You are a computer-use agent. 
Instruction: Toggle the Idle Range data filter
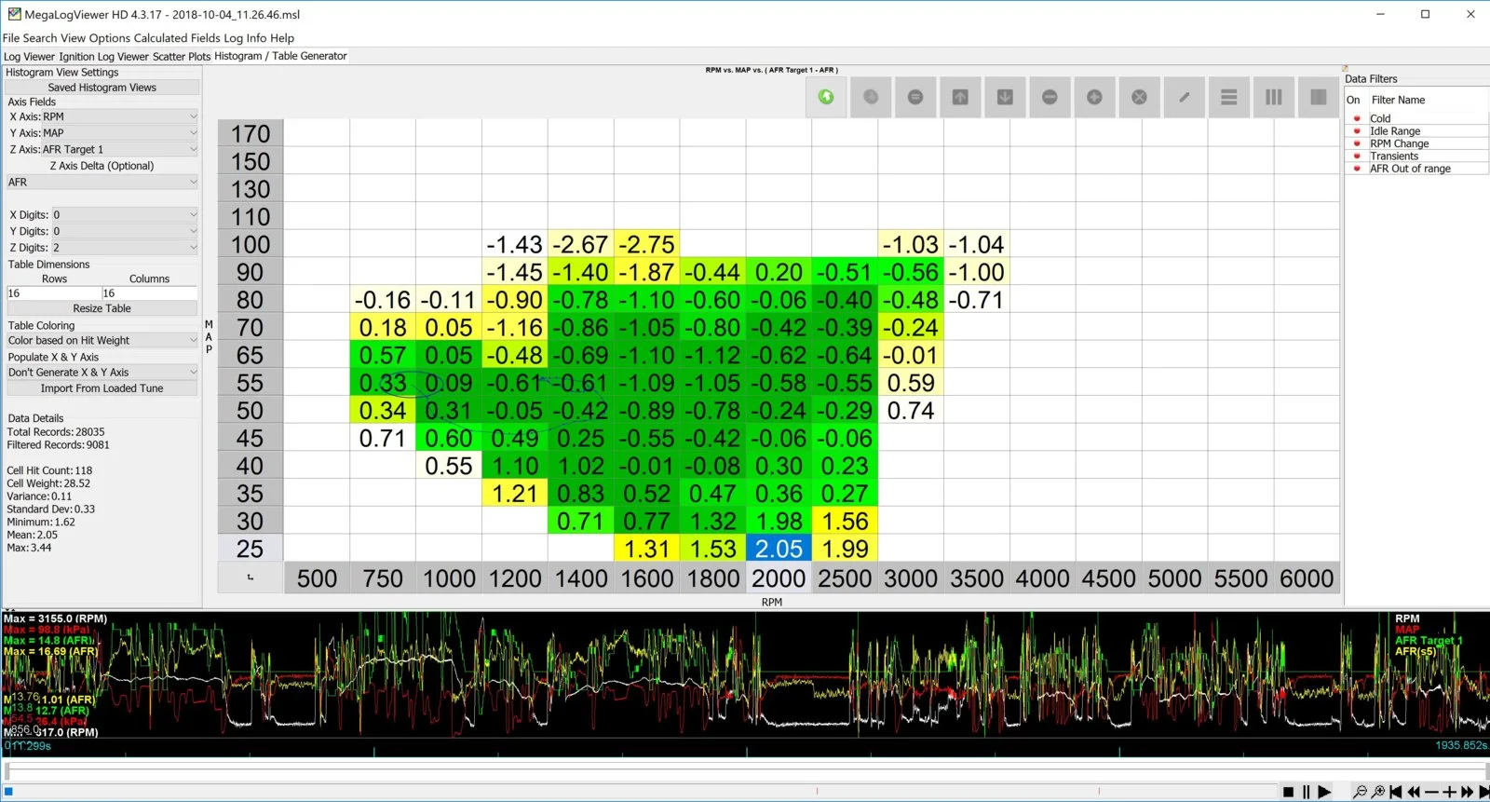tap(1357, 131)
